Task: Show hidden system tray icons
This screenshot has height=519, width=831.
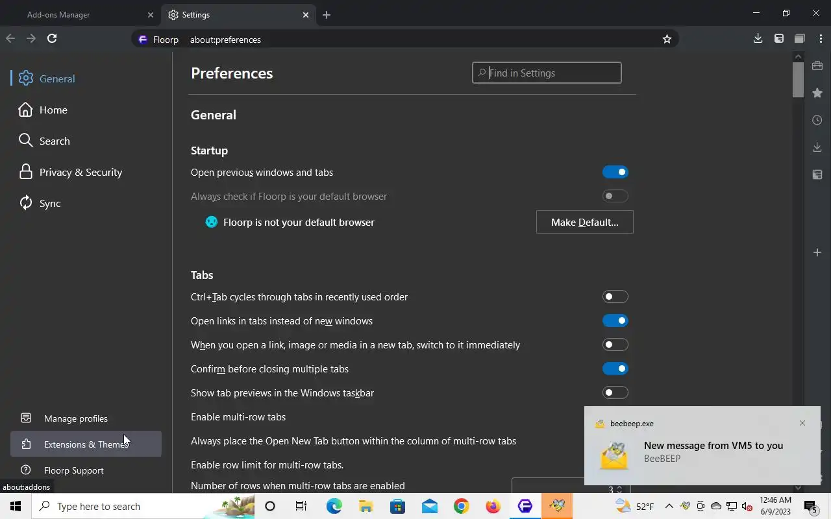Action: point(669,506)
